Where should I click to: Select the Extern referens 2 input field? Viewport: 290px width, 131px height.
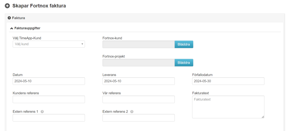pos(138,118)
